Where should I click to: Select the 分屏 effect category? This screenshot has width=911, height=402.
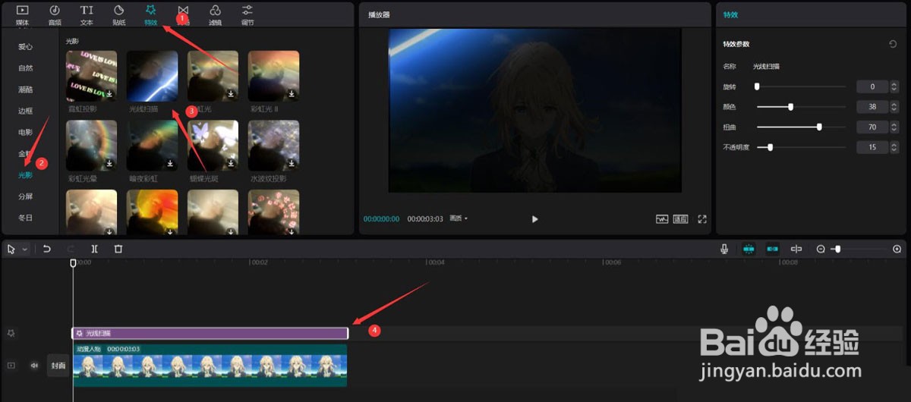pos(26,196)
